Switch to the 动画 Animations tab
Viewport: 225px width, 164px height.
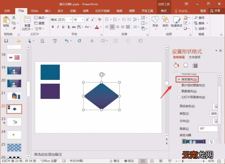(85, 11)
